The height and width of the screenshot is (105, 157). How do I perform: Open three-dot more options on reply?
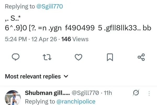click(149, 93)
